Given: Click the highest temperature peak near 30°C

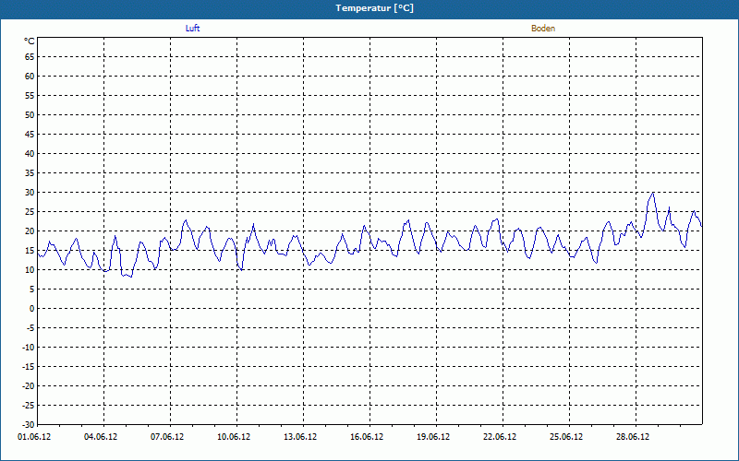Looking at the screenshot, I should [652, 194].
